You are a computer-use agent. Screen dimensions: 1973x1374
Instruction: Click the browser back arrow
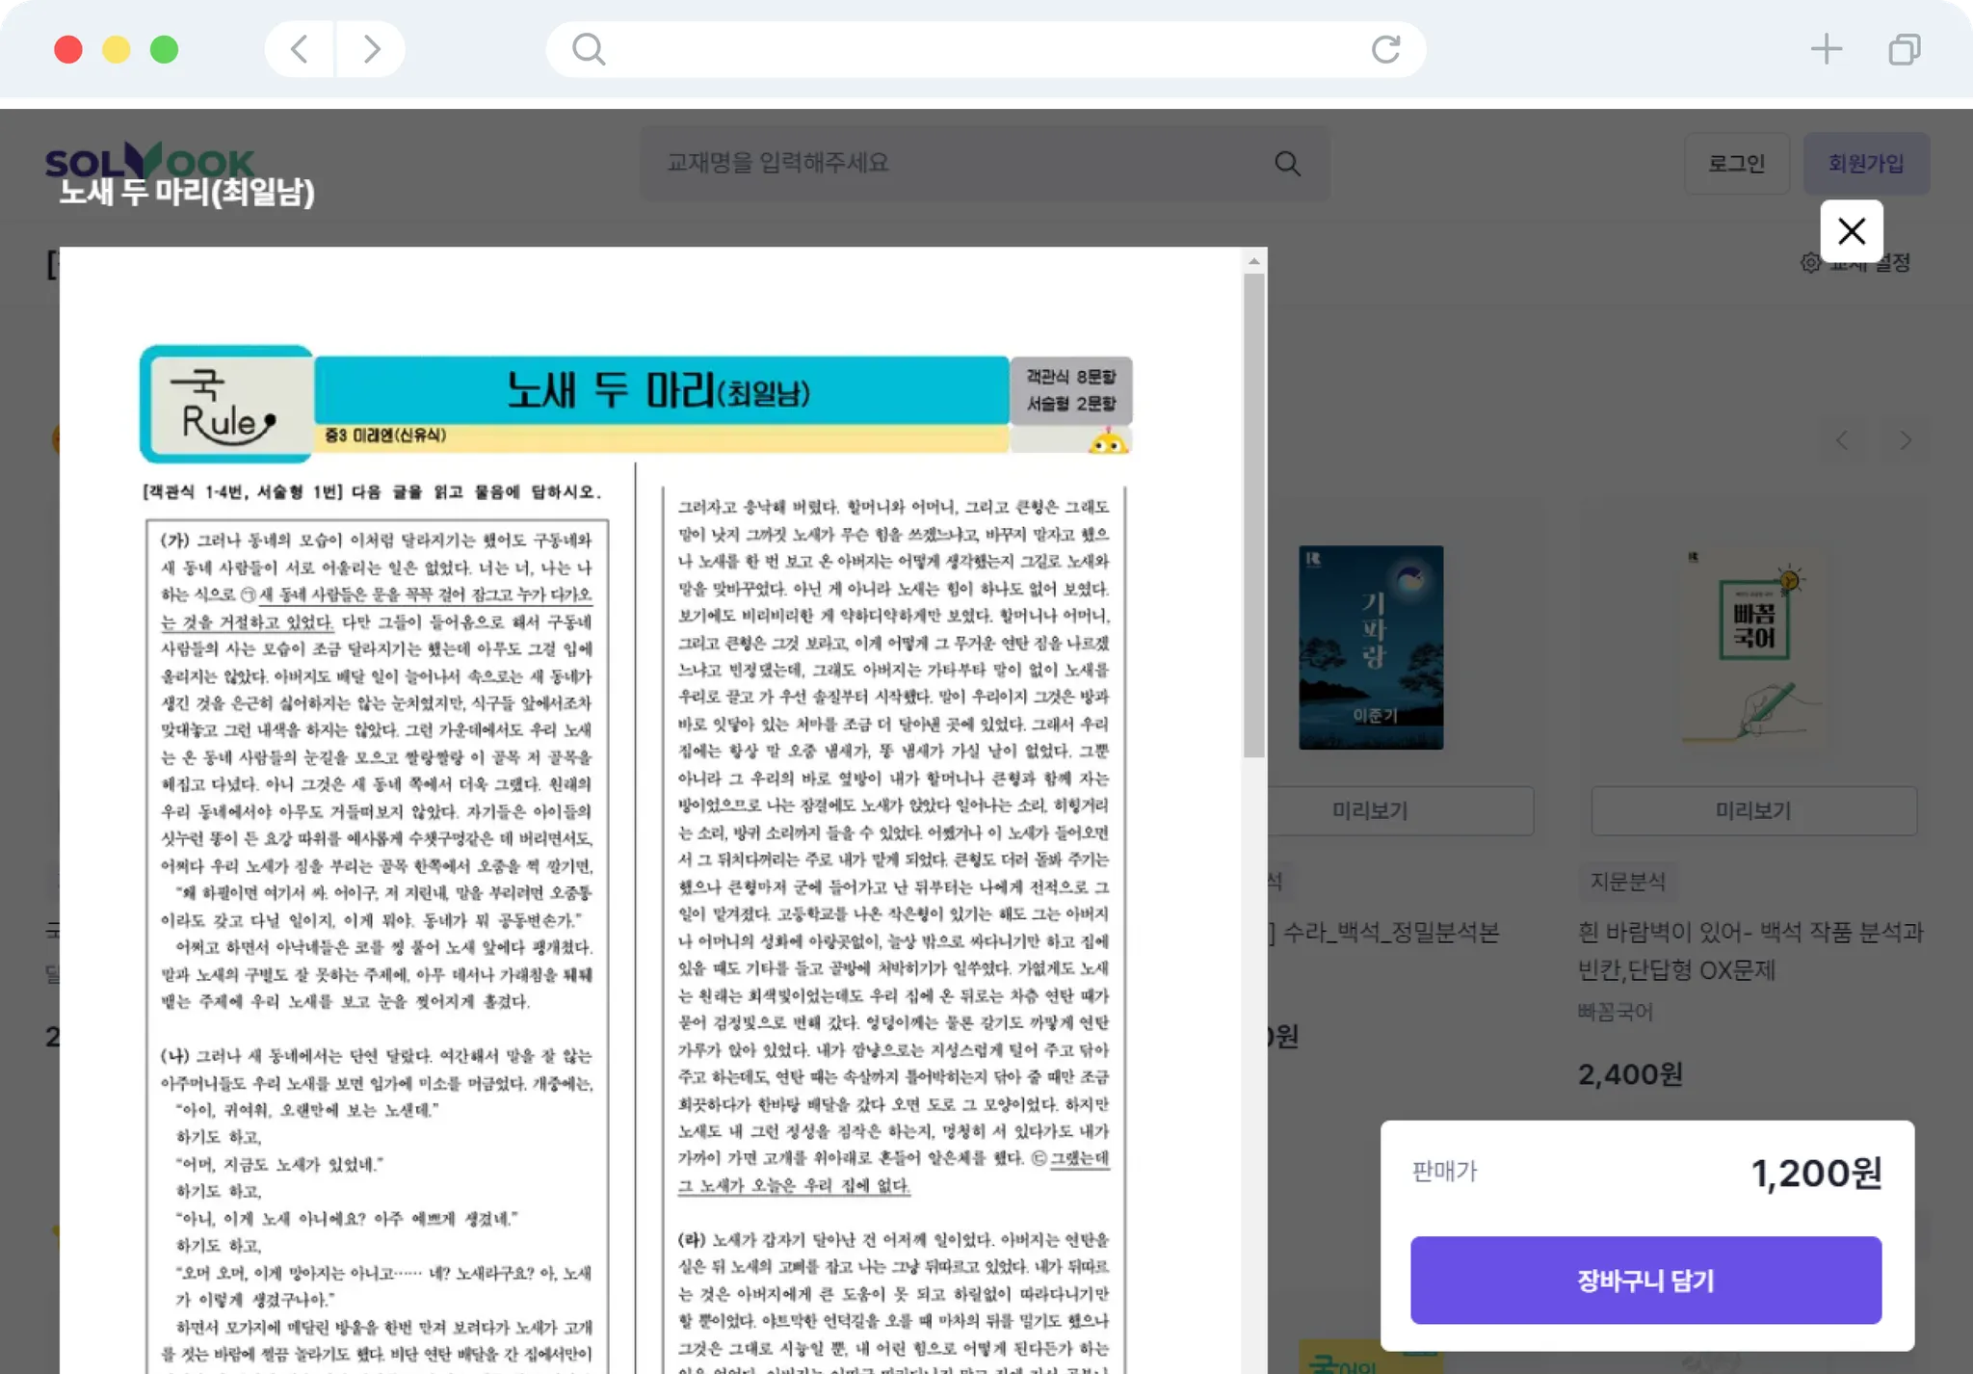[x=300, y=49]
